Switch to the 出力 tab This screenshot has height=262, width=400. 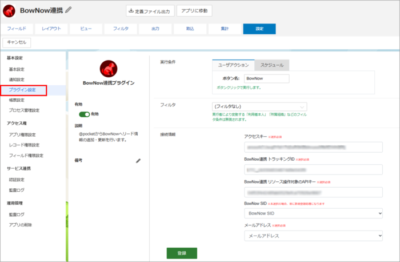pyautogui.click(x=155, y=29)
